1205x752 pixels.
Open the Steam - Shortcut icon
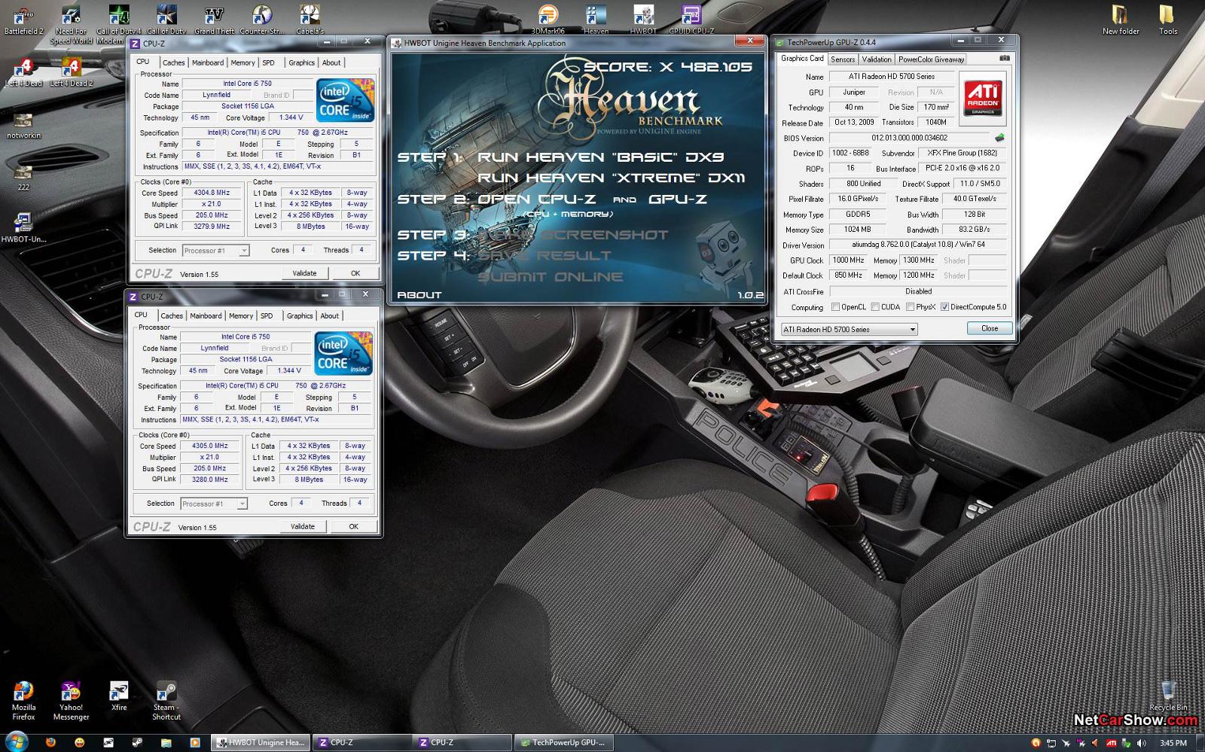click(166, 700)
